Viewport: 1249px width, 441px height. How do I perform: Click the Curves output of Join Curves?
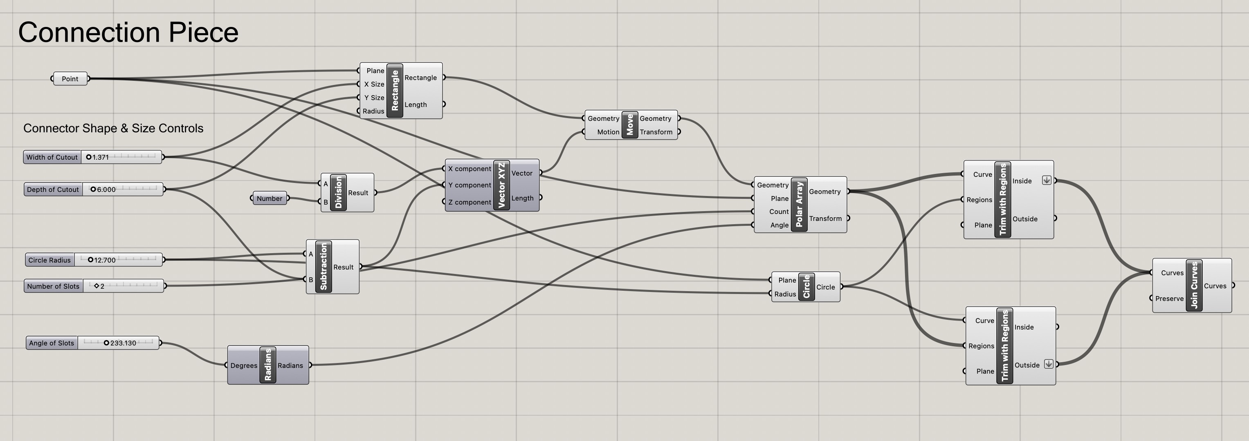1215,286
